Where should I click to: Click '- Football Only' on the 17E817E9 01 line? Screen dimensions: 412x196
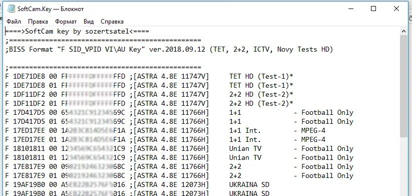point(323,175)
